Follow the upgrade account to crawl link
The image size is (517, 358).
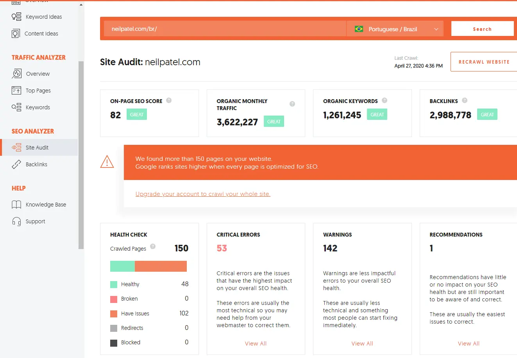[203, 194]
